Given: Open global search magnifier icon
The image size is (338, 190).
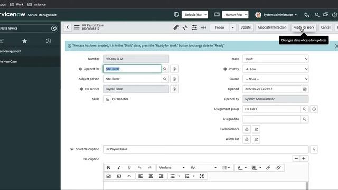Looking at the screenshot, I should (x=317, y=15).
